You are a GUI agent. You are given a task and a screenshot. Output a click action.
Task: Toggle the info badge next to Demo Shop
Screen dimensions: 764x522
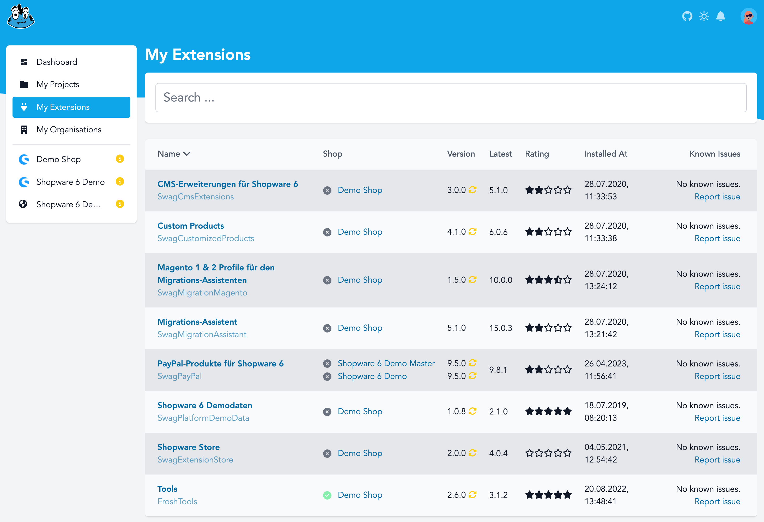point(120,159)
